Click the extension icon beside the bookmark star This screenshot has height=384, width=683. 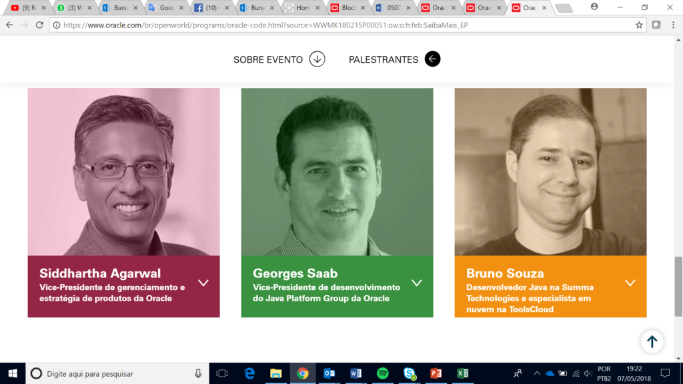(656, 25)
